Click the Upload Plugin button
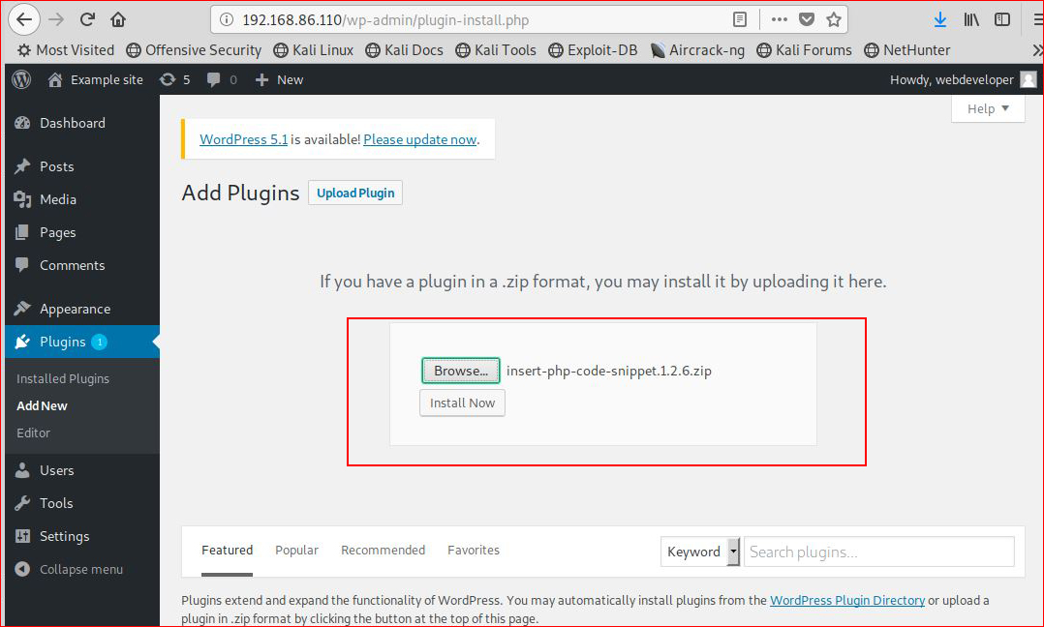The image size is (1044, 627). click(355, 193)
